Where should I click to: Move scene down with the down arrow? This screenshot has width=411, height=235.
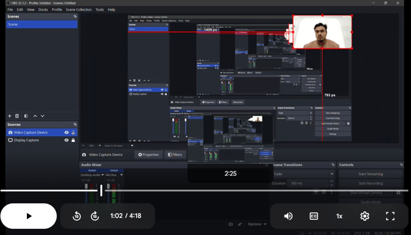point(42,116)
